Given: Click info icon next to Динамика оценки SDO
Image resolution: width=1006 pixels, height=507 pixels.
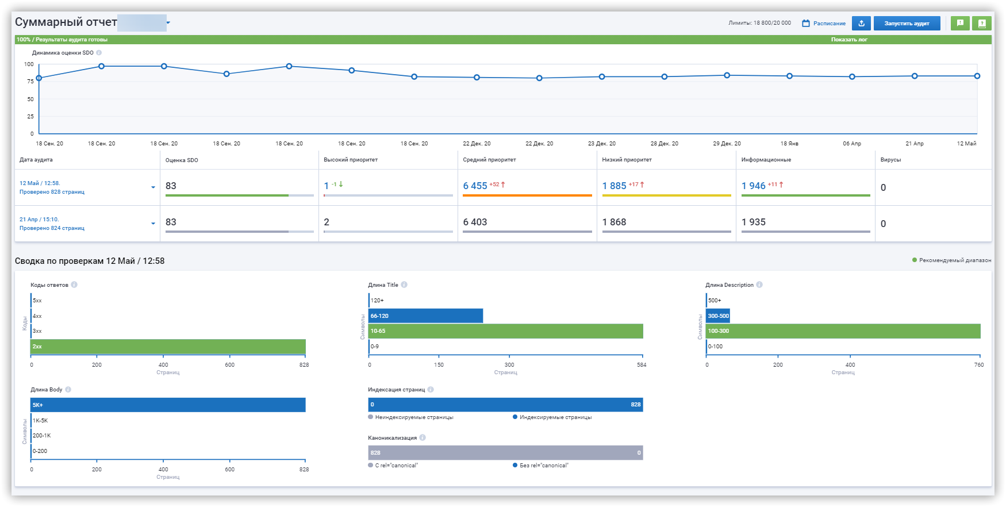Looking at the screenshot, I should pyautogui.click(x=99, y=53).
